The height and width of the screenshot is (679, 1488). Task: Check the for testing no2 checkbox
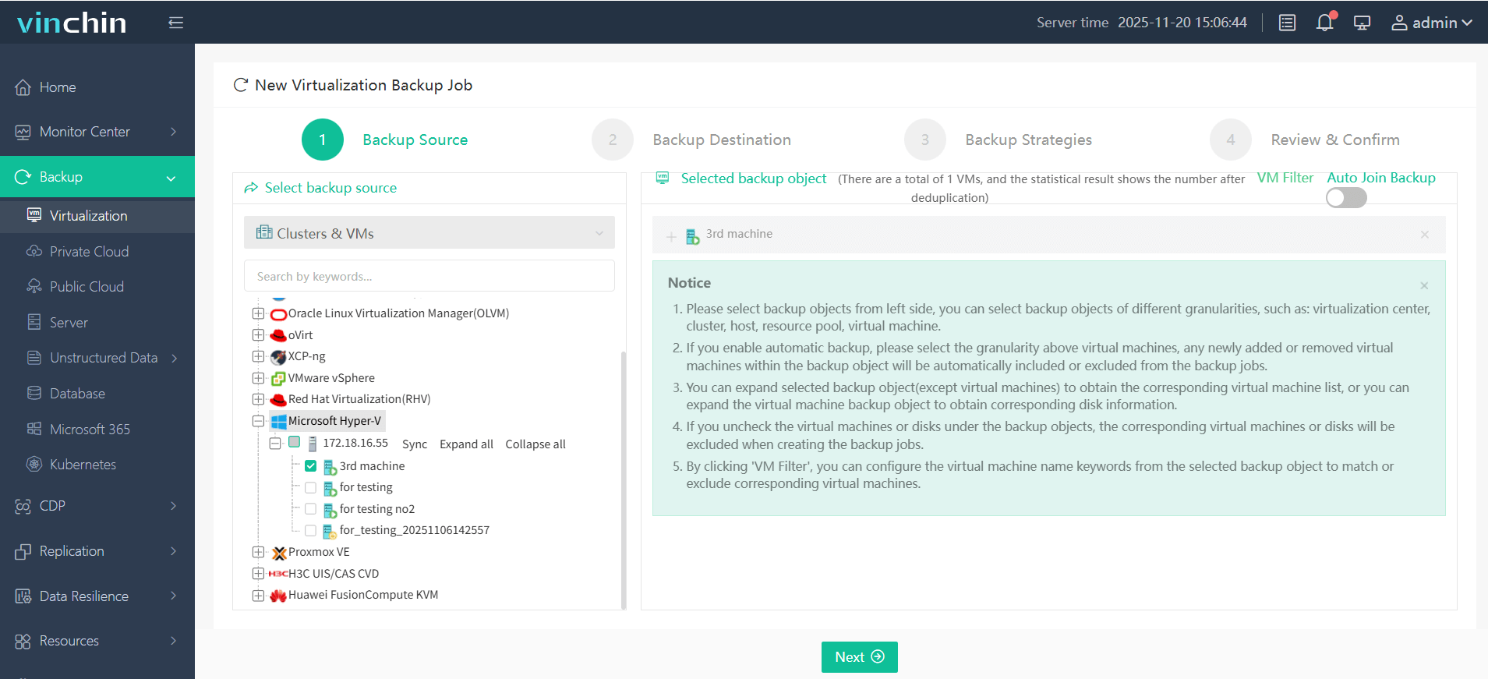click(310, 509)
